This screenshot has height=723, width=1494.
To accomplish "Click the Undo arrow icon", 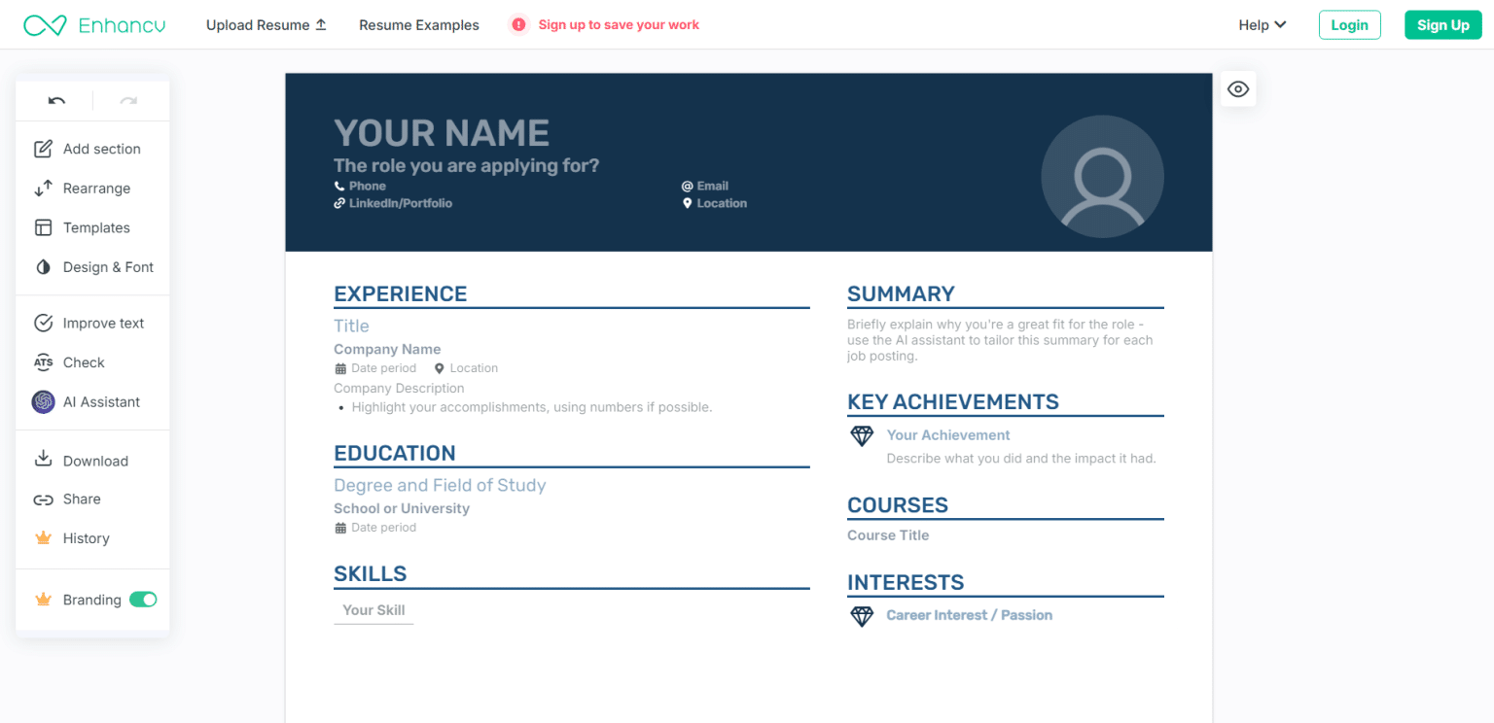I will tap(55, 100).
